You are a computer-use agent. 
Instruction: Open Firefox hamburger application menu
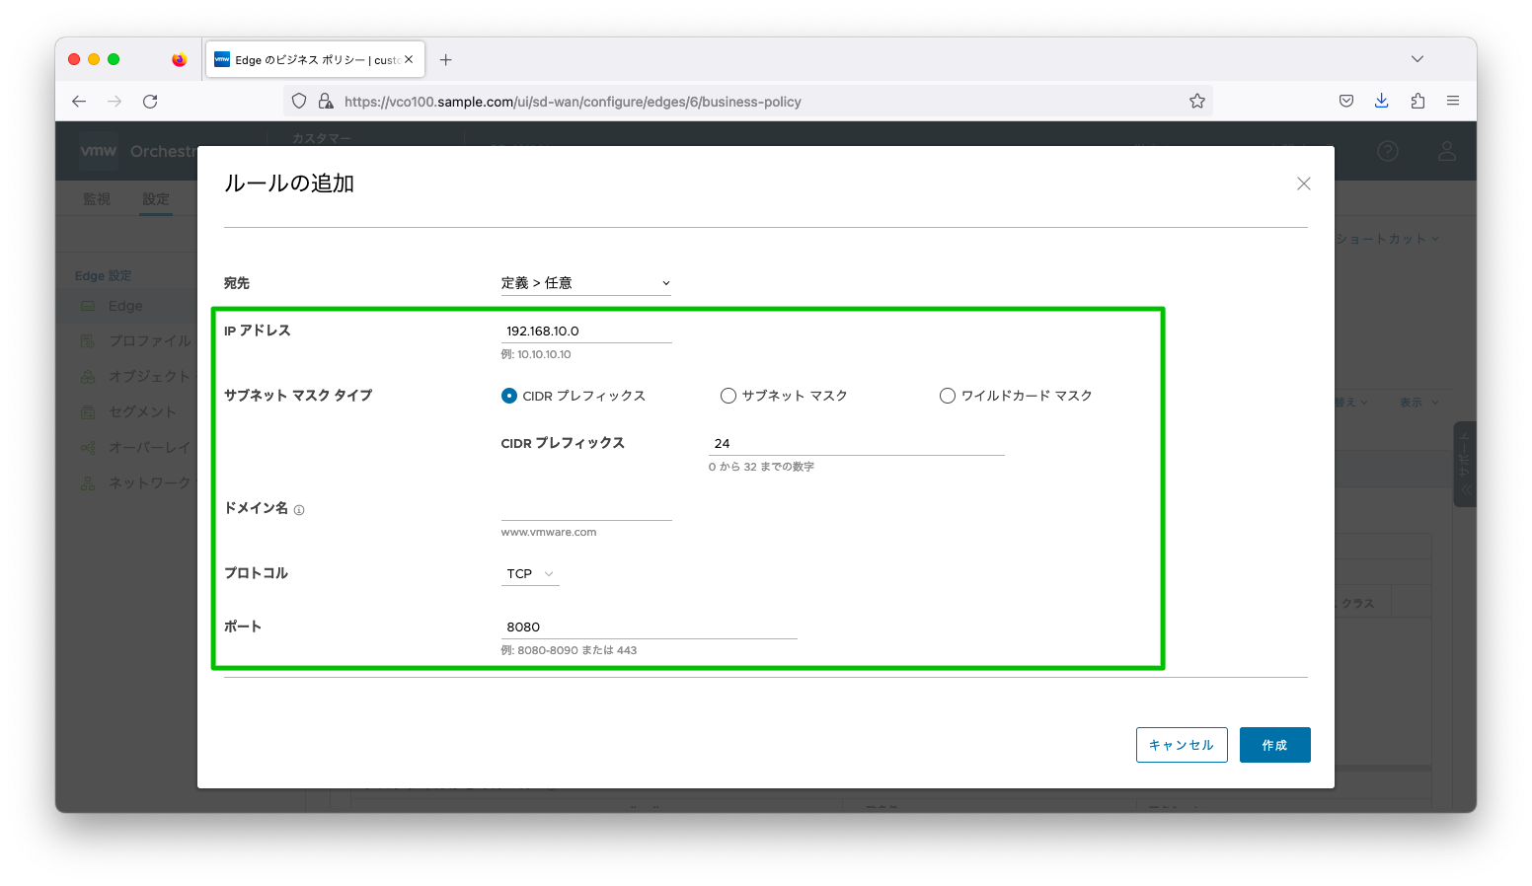(1453, 101)
